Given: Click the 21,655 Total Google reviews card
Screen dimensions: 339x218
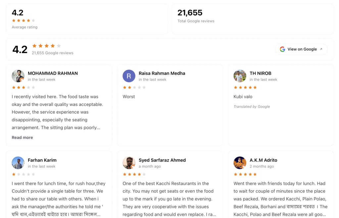Looking at the screenshot, I should [253, 19].
